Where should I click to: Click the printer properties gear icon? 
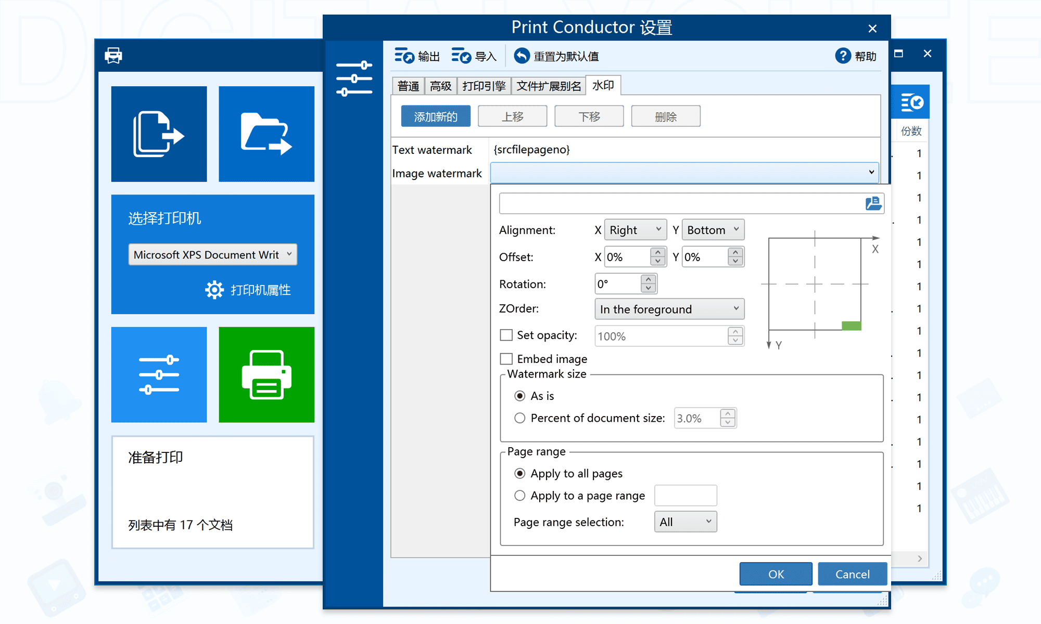214,290
